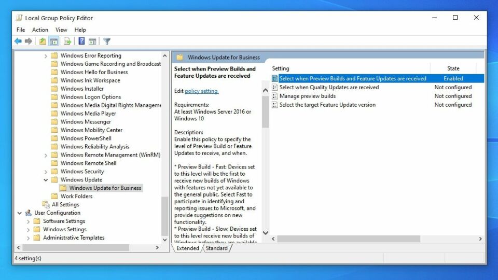Click the Up One Level folder icon
This screenshot has width=498, height=280.
(43, 41)
